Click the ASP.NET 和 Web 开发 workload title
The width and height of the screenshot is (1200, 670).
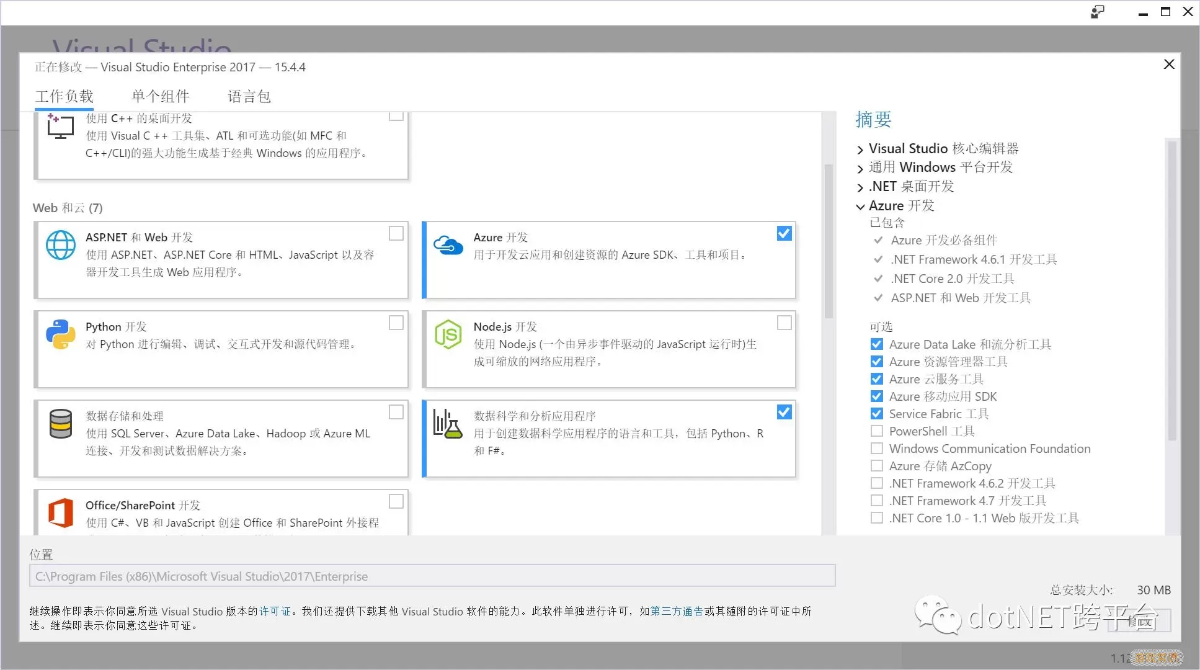[140, 238]
